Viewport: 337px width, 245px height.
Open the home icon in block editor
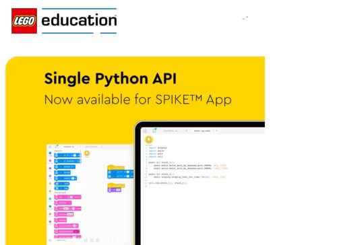(x=50, y=147)
